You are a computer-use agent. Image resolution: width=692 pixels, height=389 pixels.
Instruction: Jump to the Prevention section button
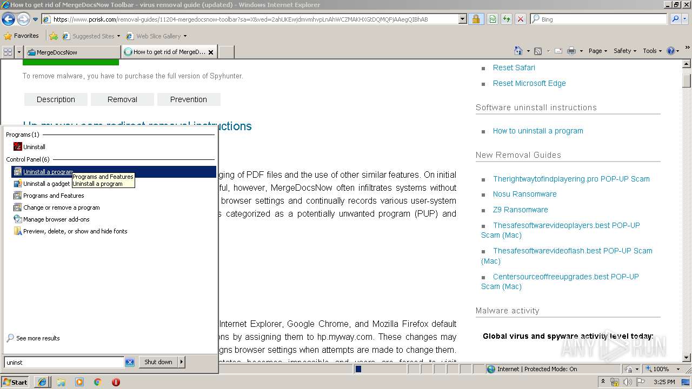tap(189, 99)
